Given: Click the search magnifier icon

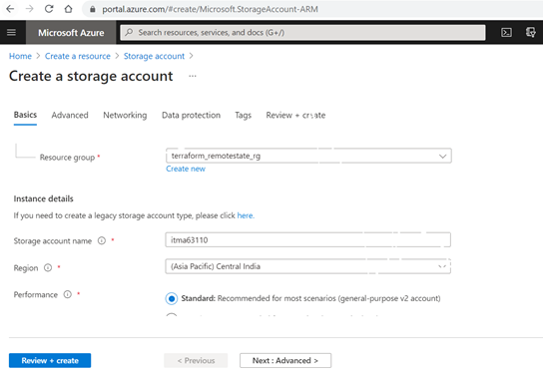Looking at the screenshot, I should coord(129,32).
